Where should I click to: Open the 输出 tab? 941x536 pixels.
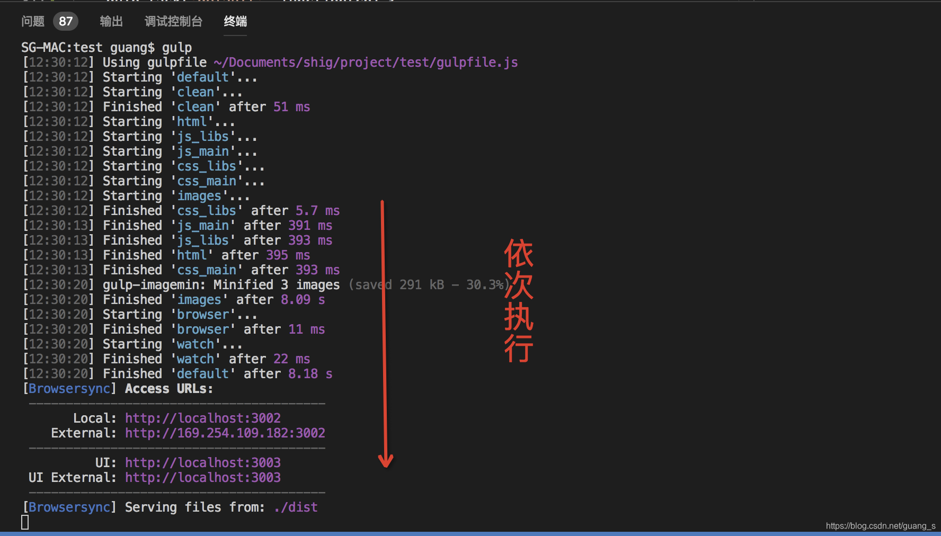point(111,21)
